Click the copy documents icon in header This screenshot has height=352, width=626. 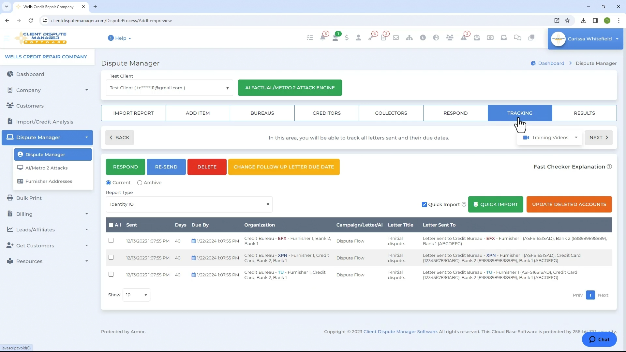(x=531, y=38)
